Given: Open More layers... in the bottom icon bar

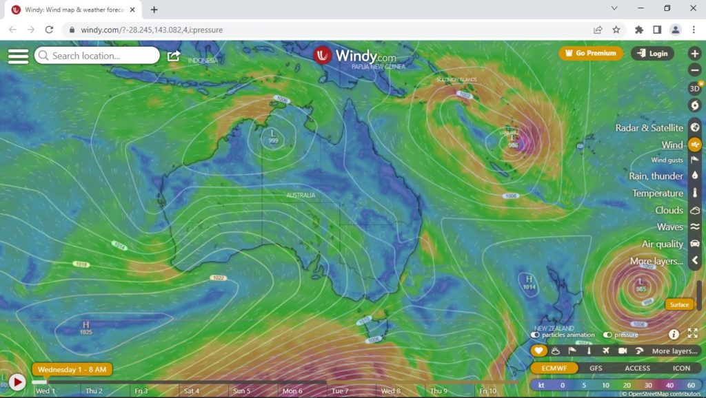Looking at the screenshot, I should click(x=674, y=351).
